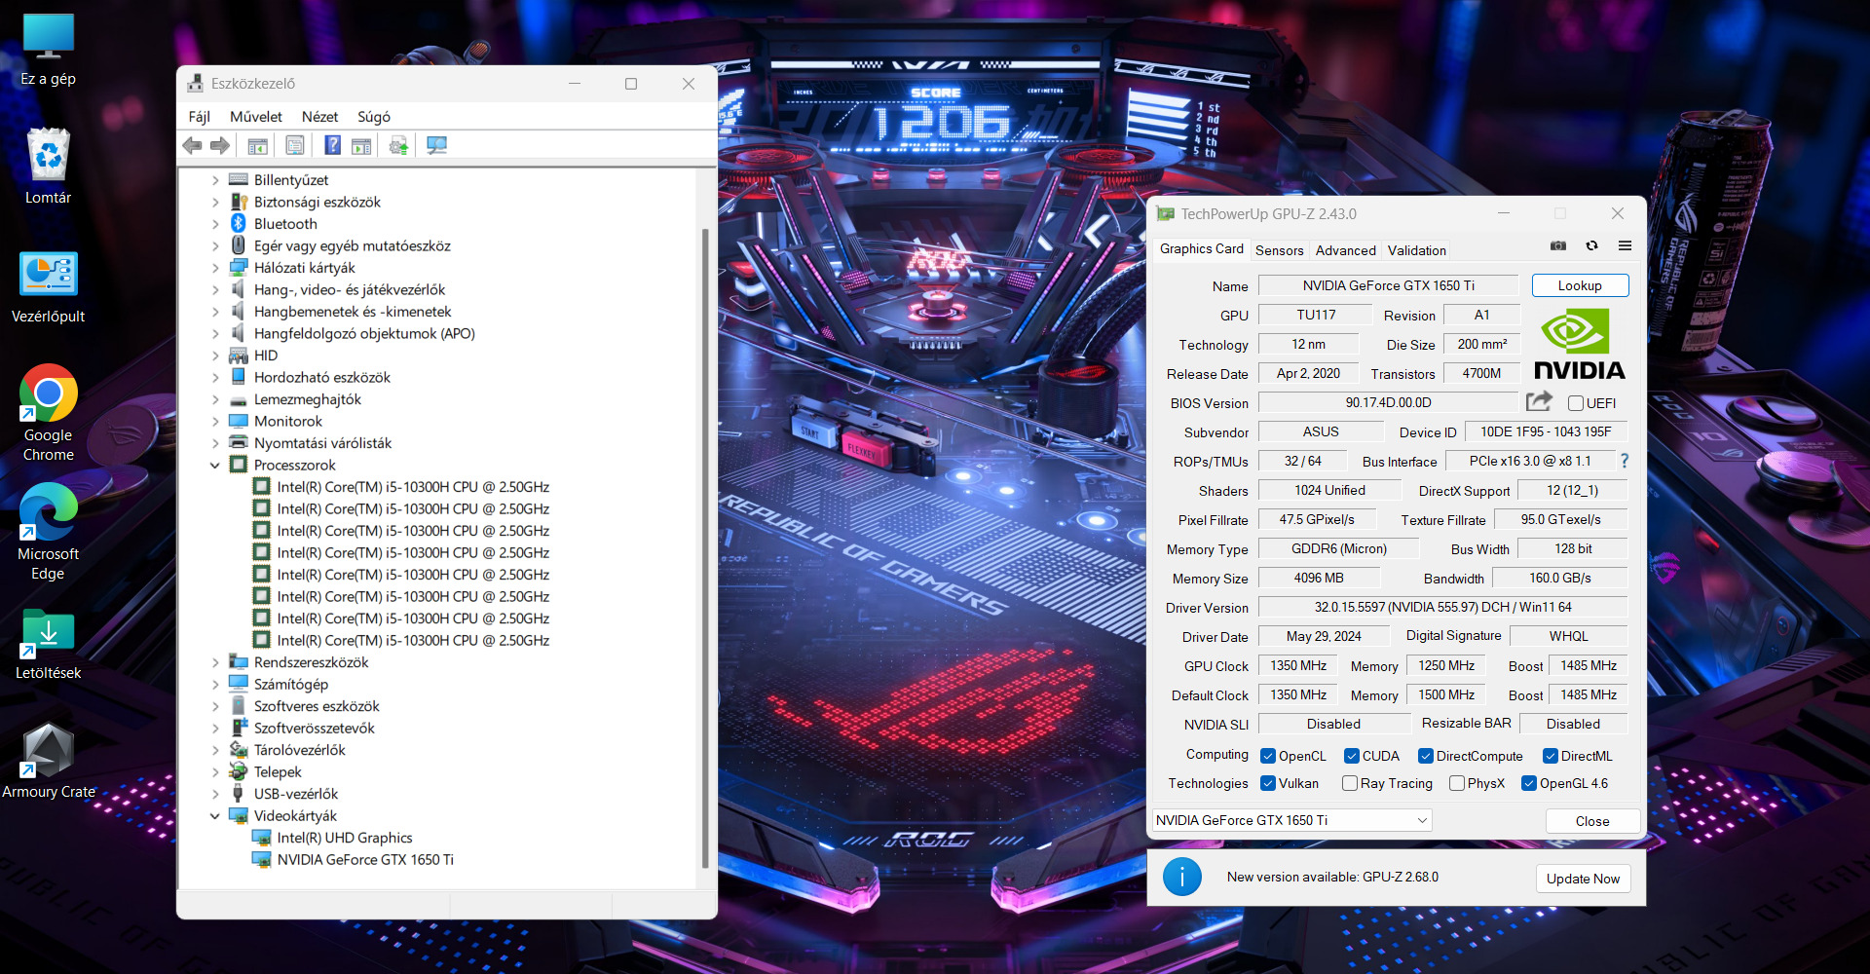
Task: Toggle the OpenGL 4.6 checkbox
Action: click(x=1529, y=783)
